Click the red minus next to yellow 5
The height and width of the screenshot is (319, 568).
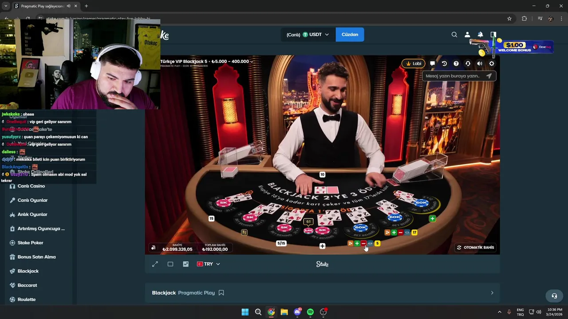coord(363,243)
